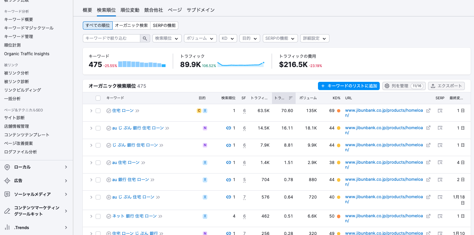View SERP snapshot icon for 住宅 ローン row
474x235 pixels.
point(440,111)
